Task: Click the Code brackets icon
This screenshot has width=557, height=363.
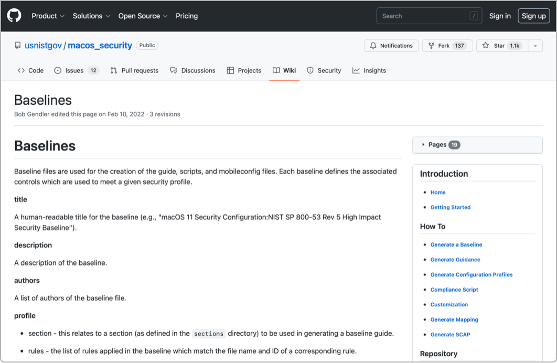Action: (21, 70)
